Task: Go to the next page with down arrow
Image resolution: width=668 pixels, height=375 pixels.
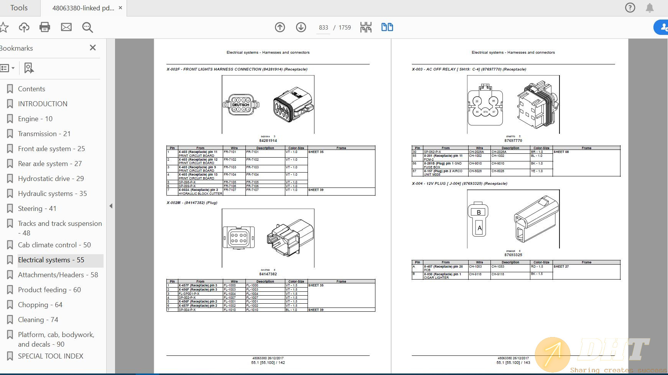Action: point(301,27)
